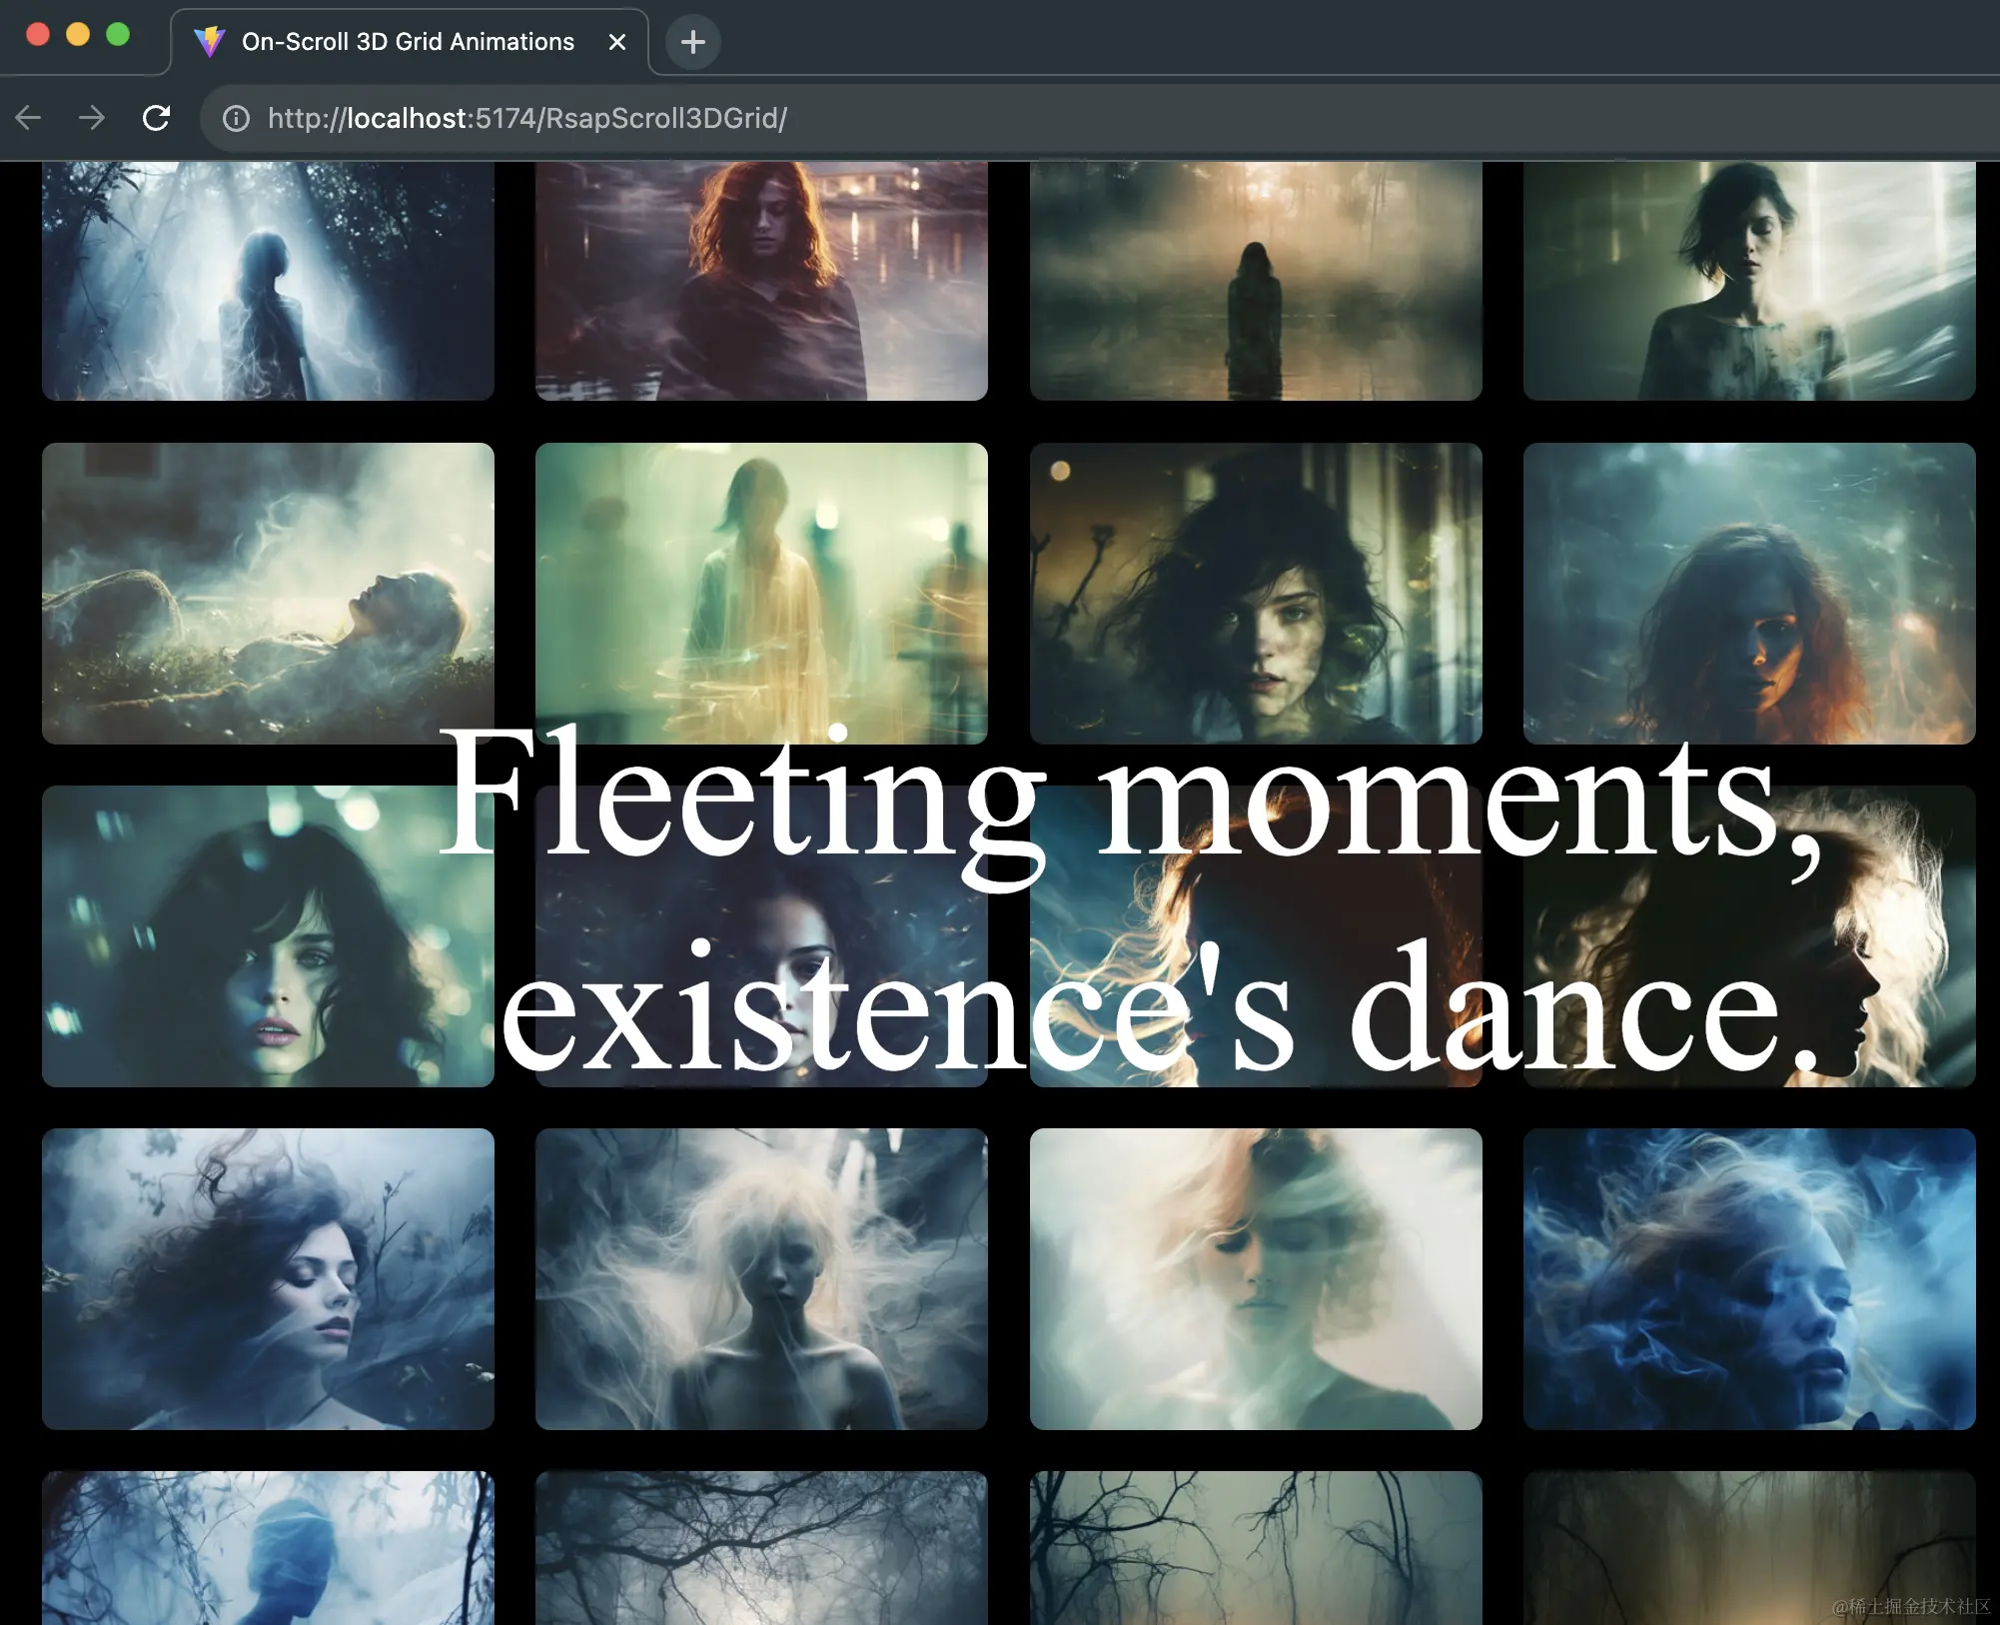Select the On-Scroll 3D Grid Animations tab
2000x1625 pixels.
tap(410, 42)
